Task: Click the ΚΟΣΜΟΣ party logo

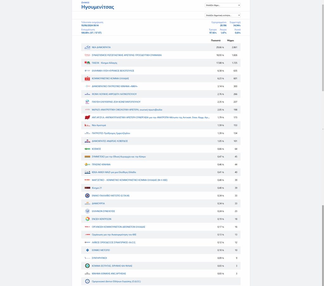Action: click(87, 149)
